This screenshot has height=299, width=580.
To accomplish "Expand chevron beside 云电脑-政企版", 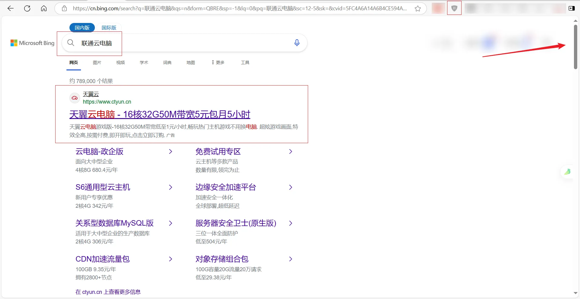I will (170, 152).
